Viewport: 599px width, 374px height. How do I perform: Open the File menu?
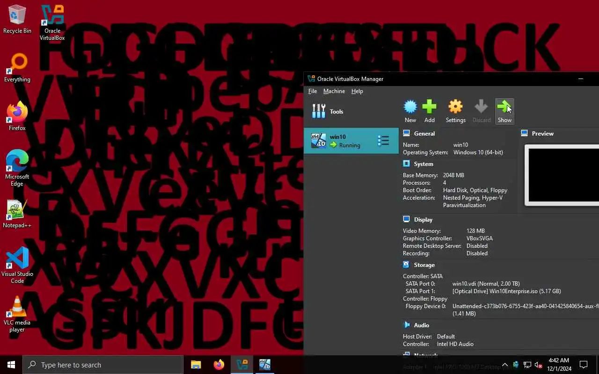313,91
